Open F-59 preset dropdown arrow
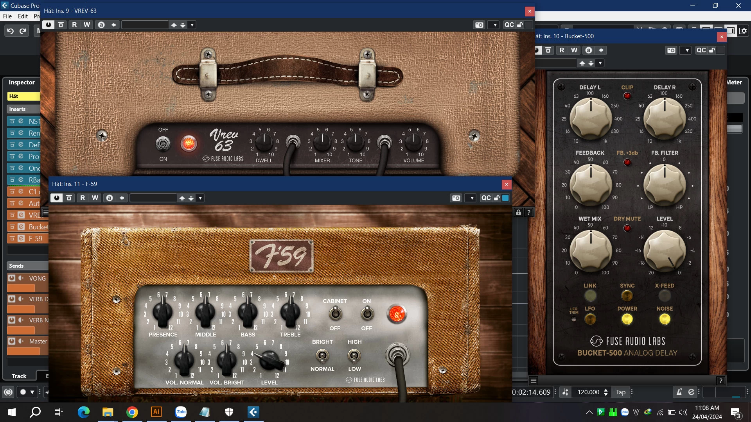 click(200, 198)
